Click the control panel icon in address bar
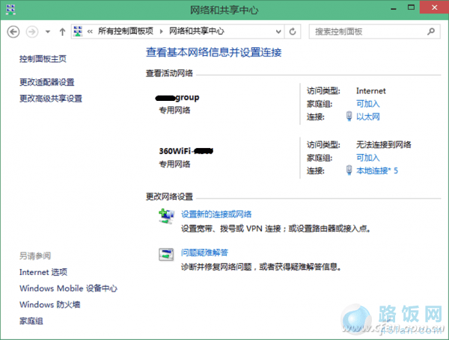Screen dimensions: 449x340 (78, 31)
